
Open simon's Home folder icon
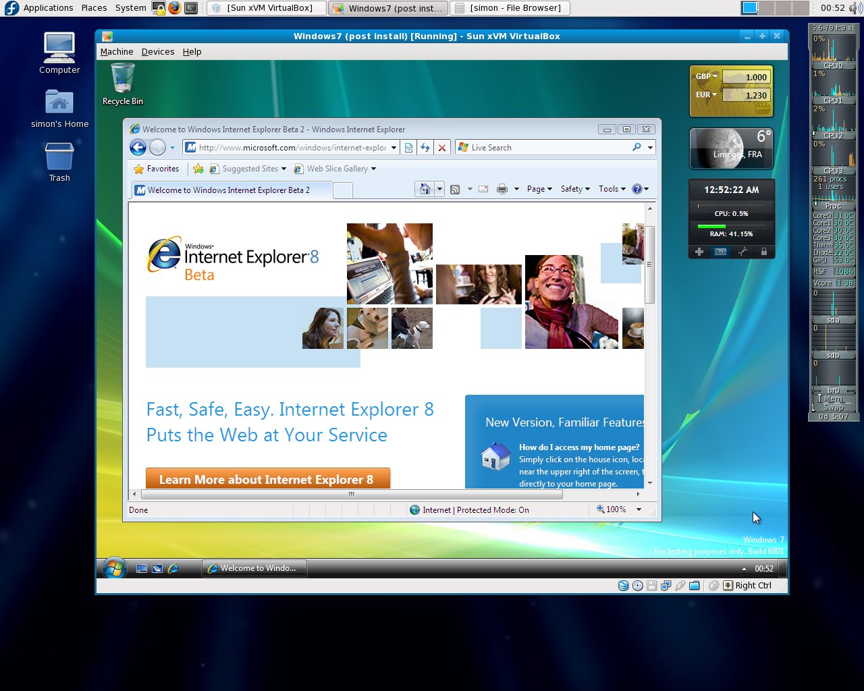point(59,108)
